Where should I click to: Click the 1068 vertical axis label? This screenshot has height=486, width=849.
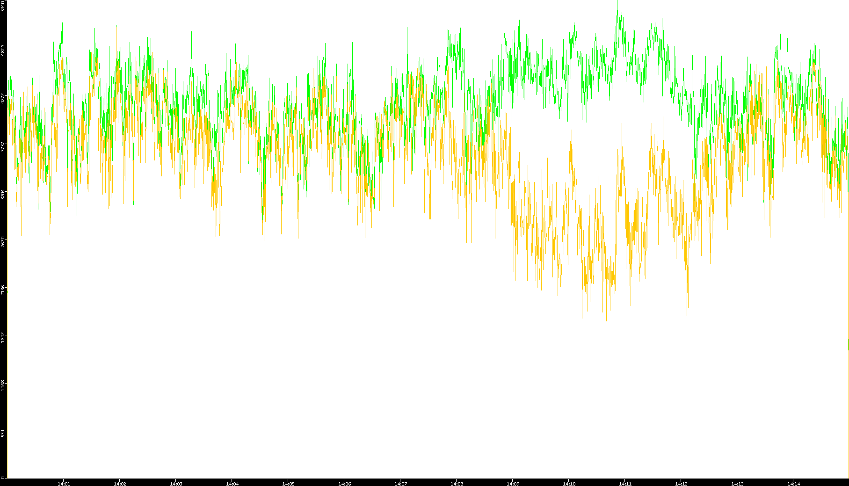(3, 386)
